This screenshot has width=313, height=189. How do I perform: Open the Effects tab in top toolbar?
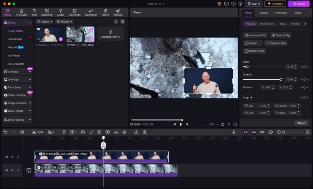118,12
